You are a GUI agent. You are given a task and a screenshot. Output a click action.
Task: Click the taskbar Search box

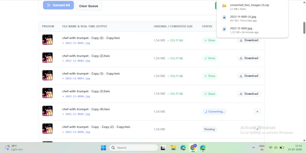click(x=133, y=148)
